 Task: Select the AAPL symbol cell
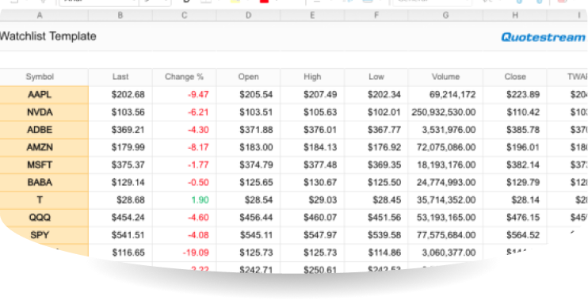pyautogui.click(x=40, y=95)
